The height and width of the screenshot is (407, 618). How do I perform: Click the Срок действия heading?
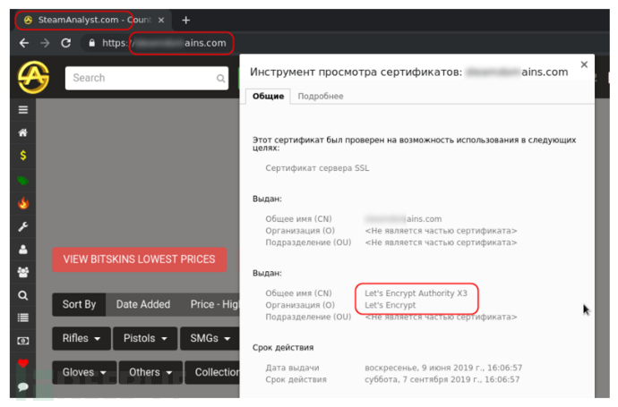[x=283, y=348]
